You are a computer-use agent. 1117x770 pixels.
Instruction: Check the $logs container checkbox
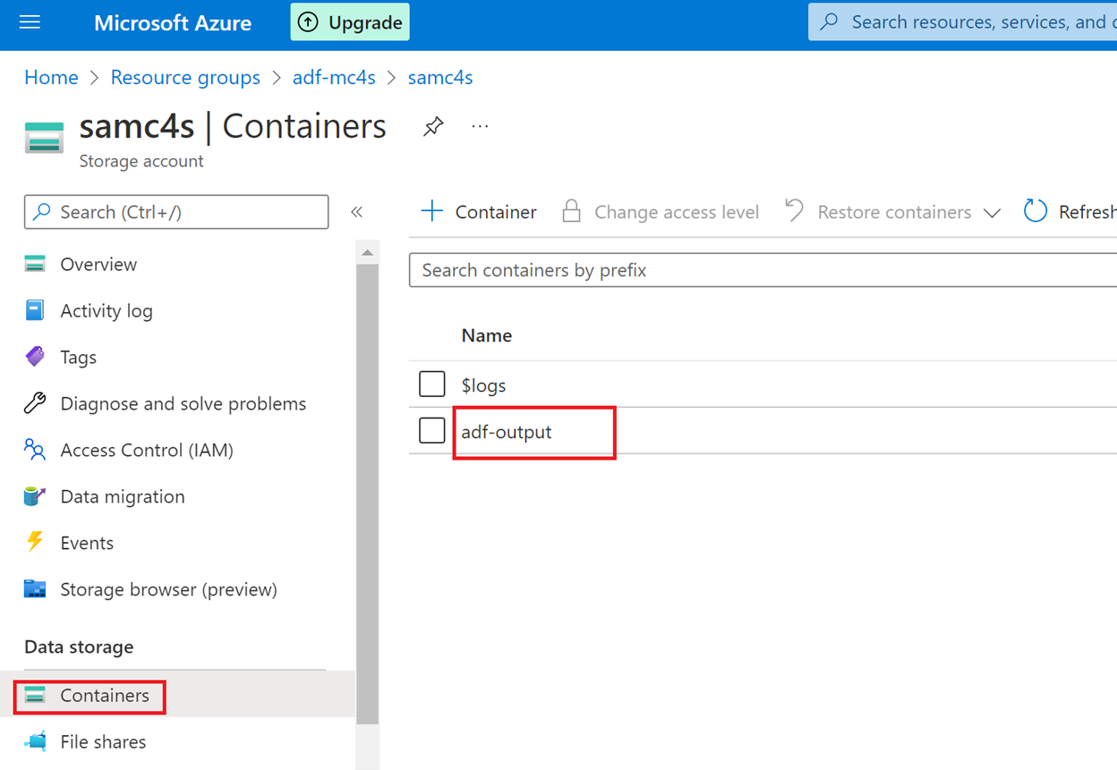coord(432,384)
